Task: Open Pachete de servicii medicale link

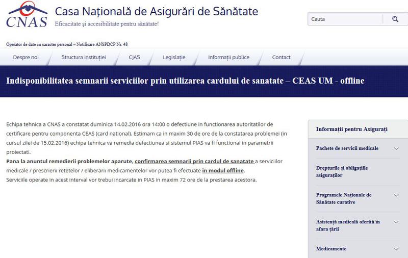Action: tap(347, 148)
